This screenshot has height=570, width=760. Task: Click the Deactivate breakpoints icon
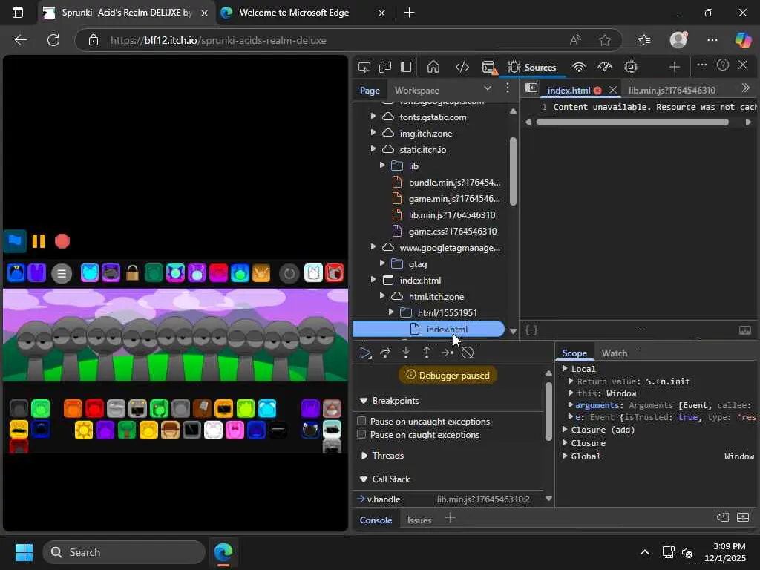point(468,353)
